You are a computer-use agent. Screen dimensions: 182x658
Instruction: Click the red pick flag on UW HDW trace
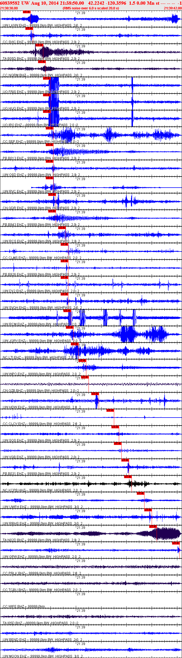click(x=95, y=394)
